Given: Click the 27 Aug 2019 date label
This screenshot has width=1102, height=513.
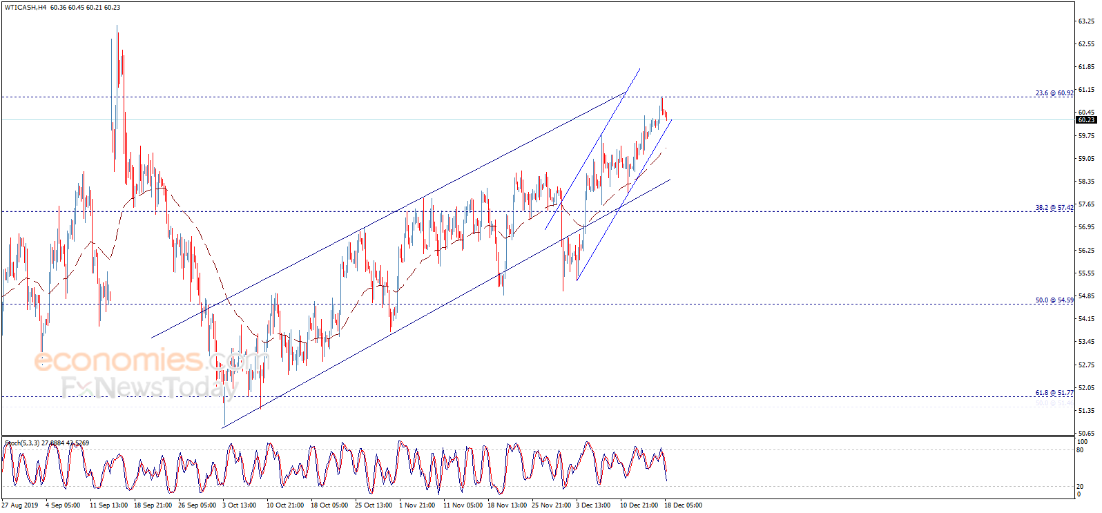Looking at the screenshot, I should (x=20, y=505).
